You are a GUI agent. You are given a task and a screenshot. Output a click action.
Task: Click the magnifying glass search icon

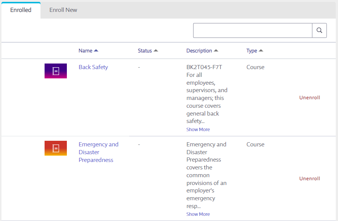(319, 30)
